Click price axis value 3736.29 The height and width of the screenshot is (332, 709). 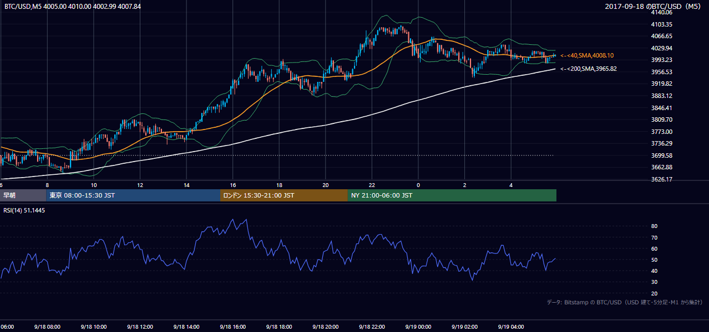pos(662,143)
